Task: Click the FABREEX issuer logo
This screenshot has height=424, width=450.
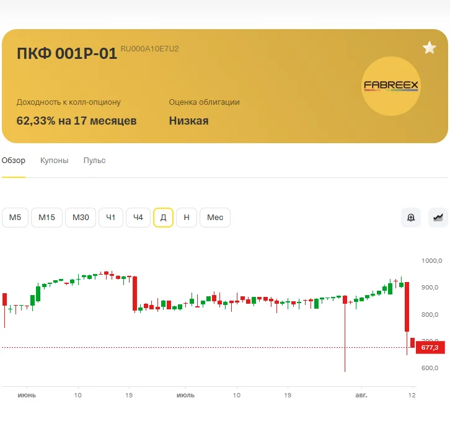Action: click(x=391, y=86)
